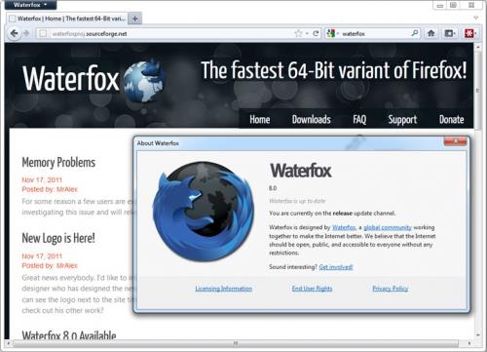Viewport: 487px width, 352px height.
Task: Bookmark this page with the star icon
Action: [298, 33]
